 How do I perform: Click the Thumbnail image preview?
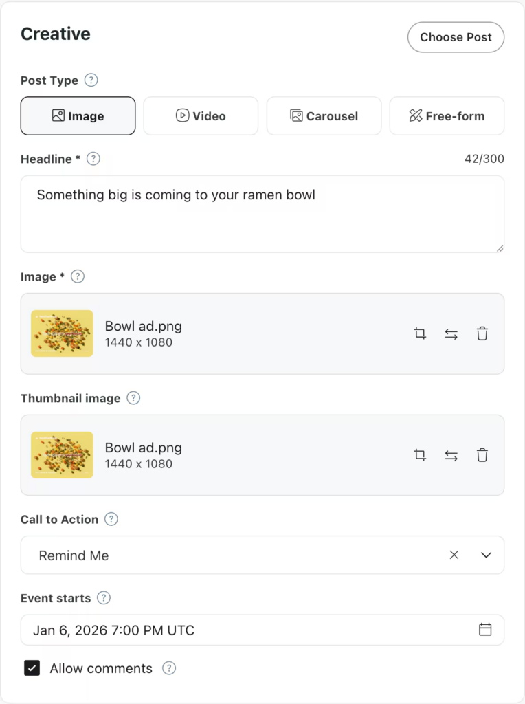[62, 455]
